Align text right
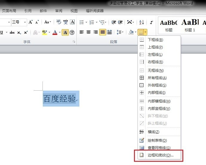This screenshot has width=206, height=165. (x=96, y=32)
